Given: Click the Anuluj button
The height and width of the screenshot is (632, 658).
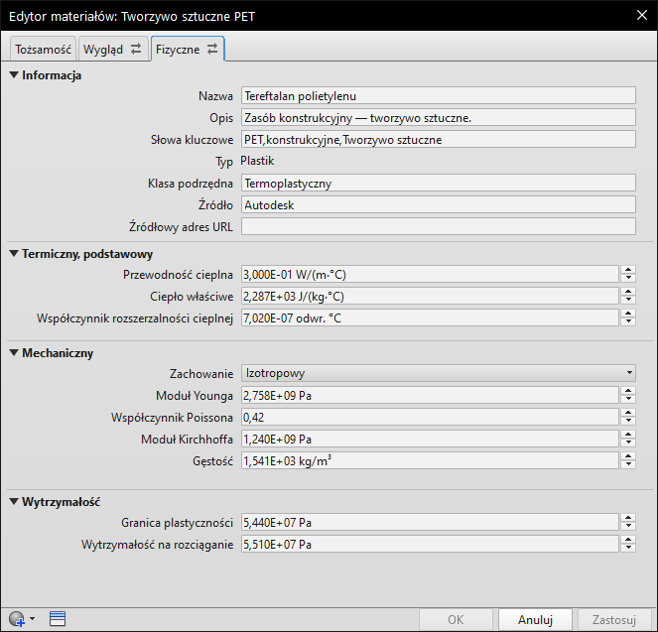Looking at the screenshot, I should click(x=535, y=620).
